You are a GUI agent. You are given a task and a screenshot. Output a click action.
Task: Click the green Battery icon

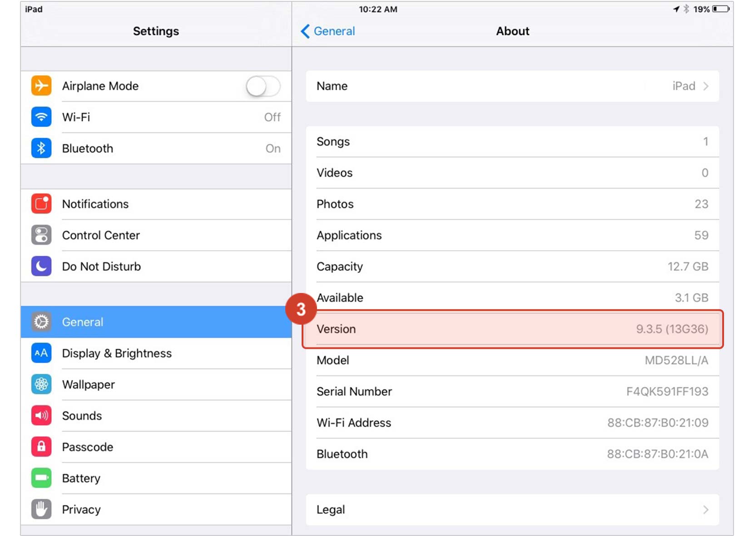[41, 478]
